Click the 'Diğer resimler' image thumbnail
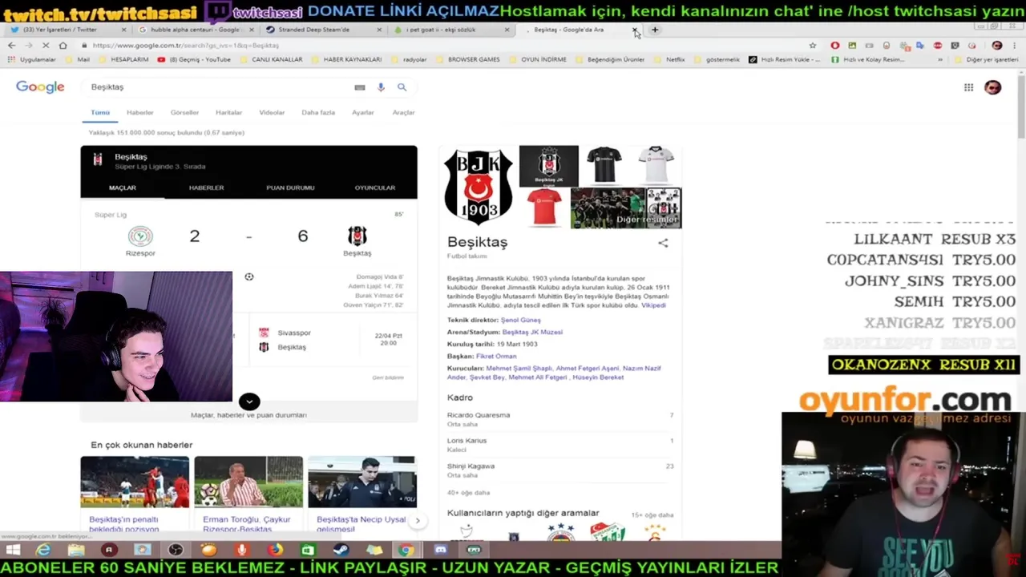Screen dimensions: 1026x577 (x=626, y=208)
